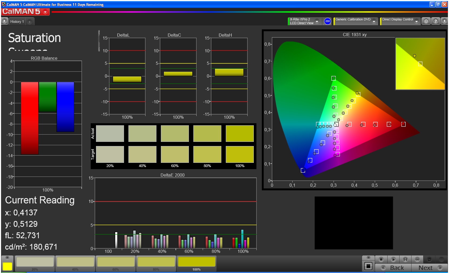Open the Generic Calibration DVD source dropdown
Screen dimensions: 449x273
point(374,22)
